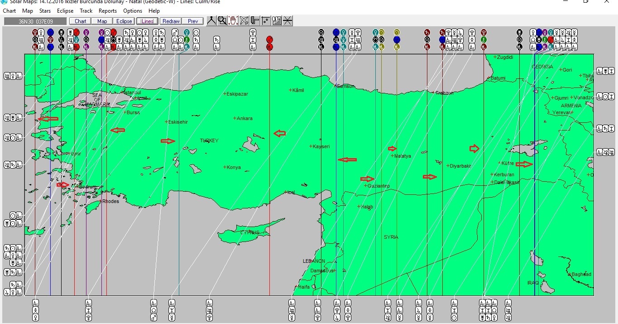This screenshot has height=324, width=618.
Task: Click the paint roller map tool
Action: [x=254, y=20]
